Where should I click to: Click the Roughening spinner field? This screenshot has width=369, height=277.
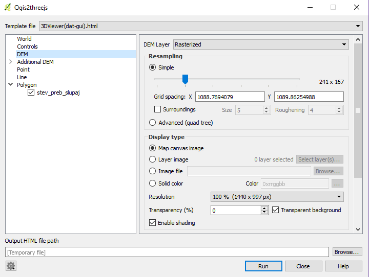click(x=322, y=110)
